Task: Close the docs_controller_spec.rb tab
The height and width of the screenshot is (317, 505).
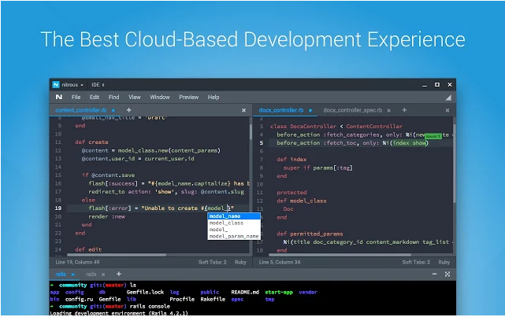Action: (x=388, y=111)
